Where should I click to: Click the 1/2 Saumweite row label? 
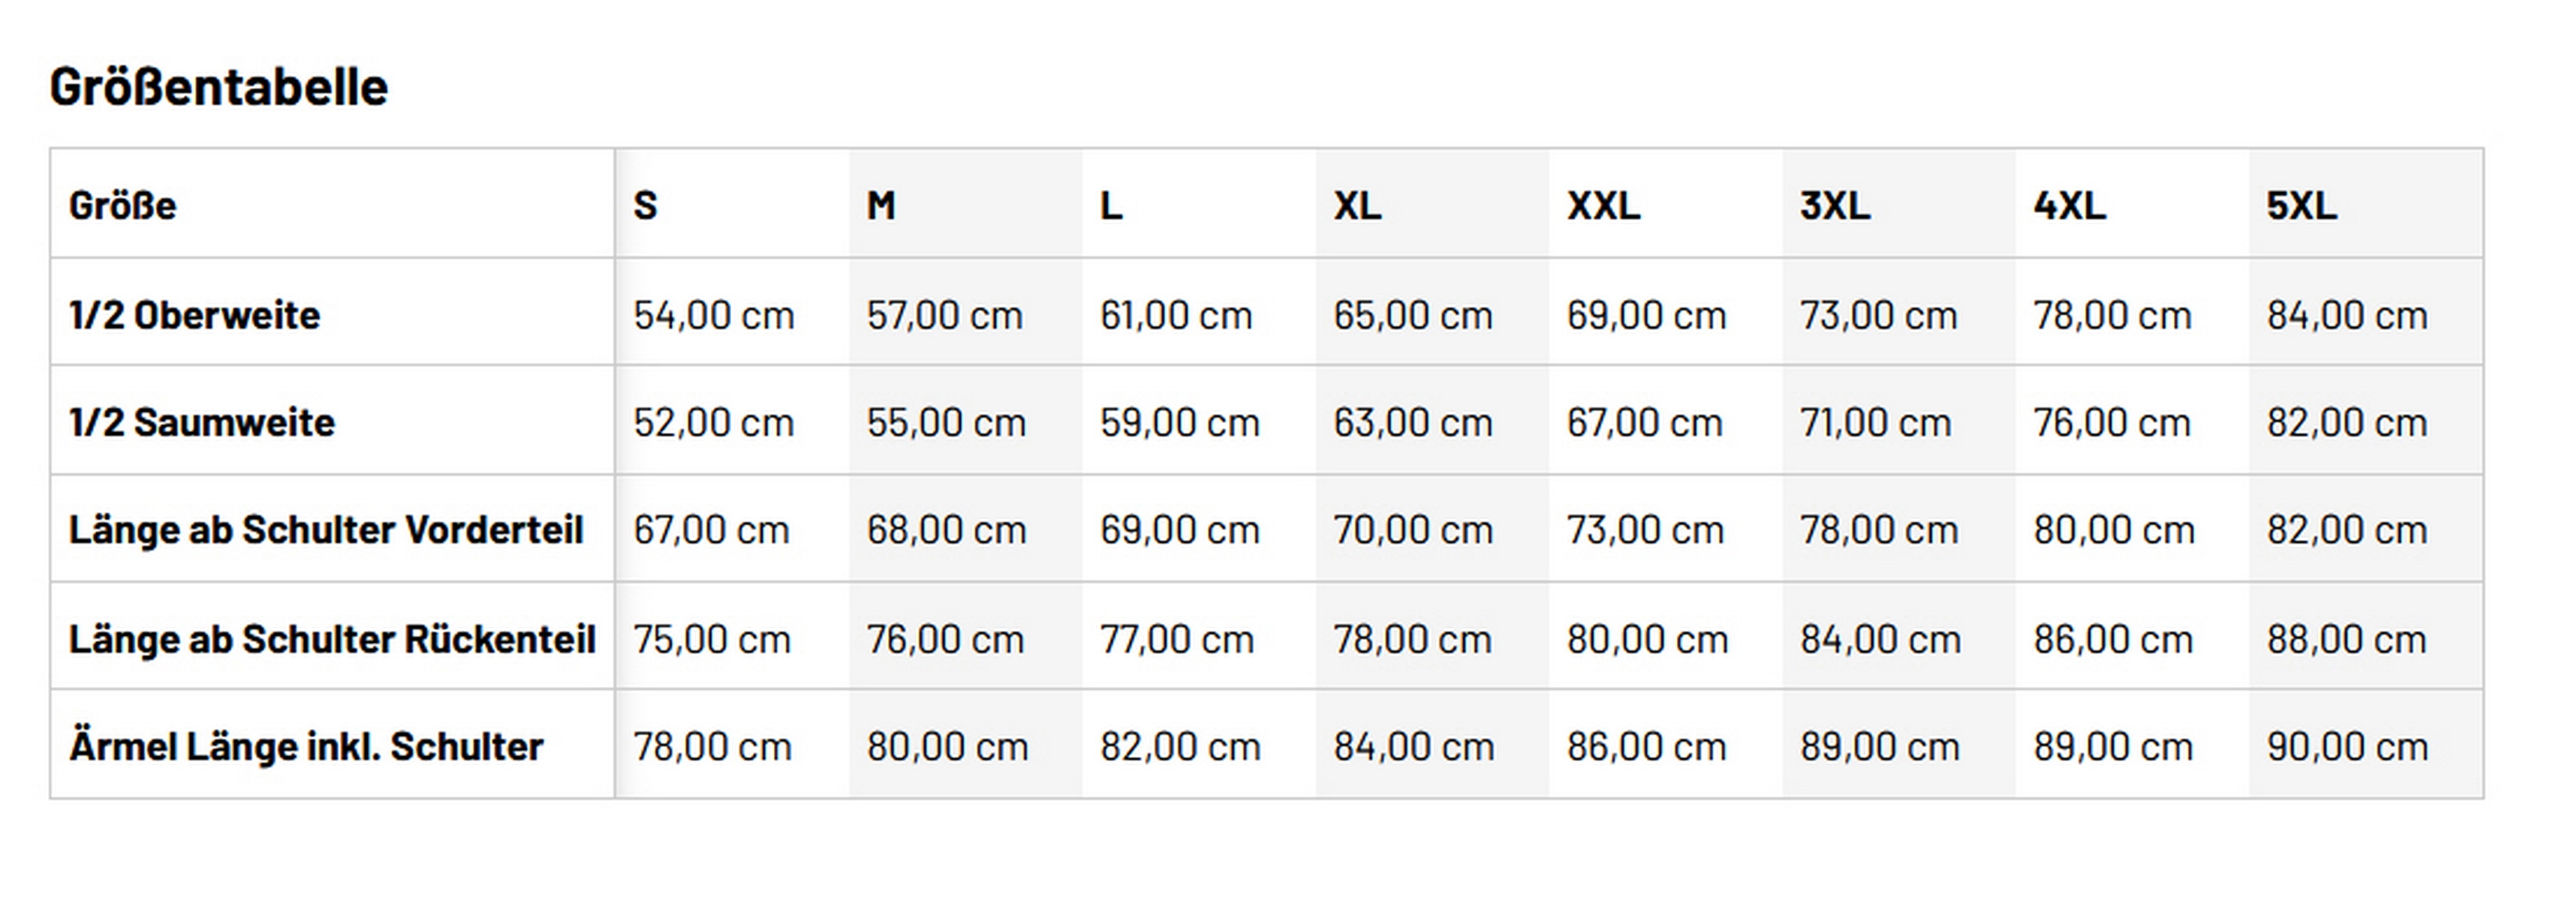click(x=202, y=422)
